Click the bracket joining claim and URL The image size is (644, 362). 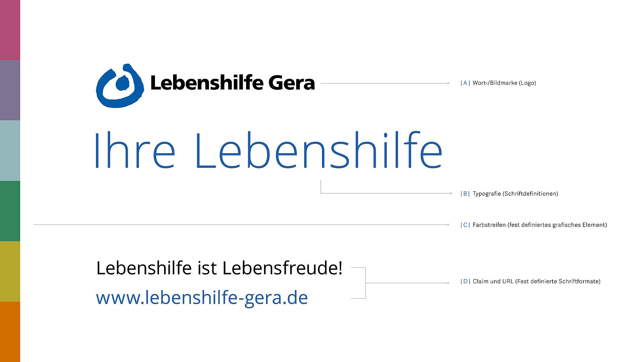click(x=365, y=283)
